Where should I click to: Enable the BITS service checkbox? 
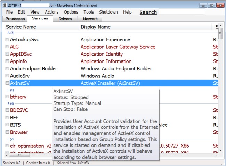[7, 125]
